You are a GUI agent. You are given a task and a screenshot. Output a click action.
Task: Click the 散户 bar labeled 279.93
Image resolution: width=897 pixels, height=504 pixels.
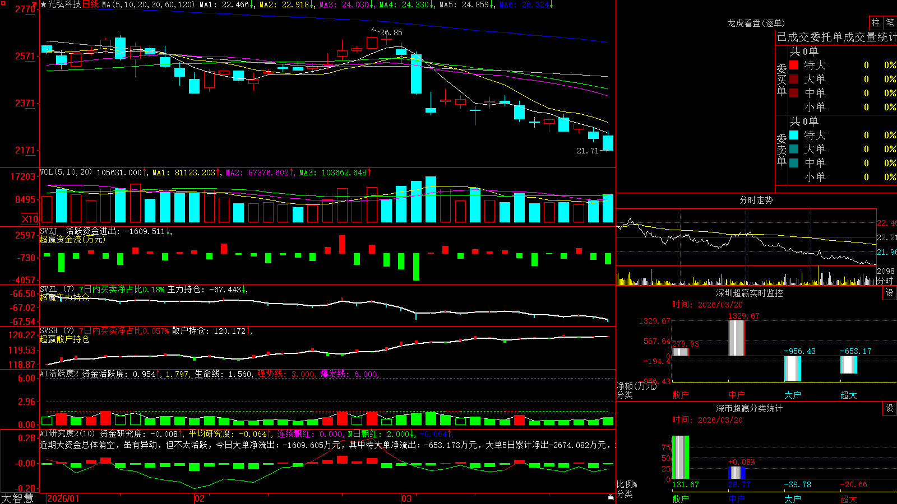[680, 352]
